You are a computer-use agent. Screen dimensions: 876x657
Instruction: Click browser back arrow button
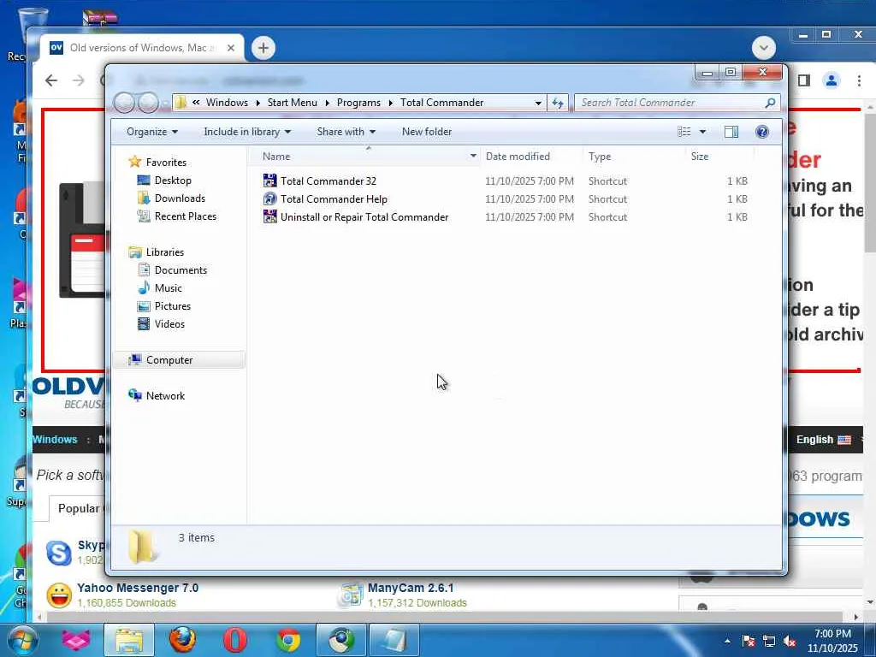[51, 80]
